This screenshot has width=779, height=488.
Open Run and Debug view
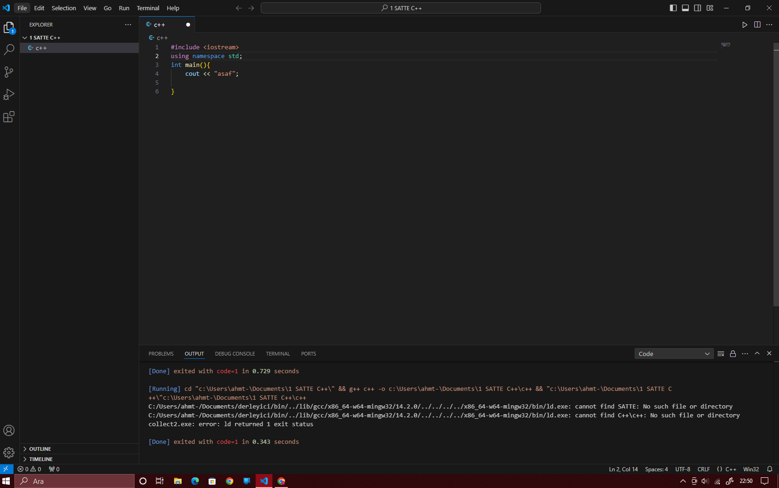pos(9,94)
